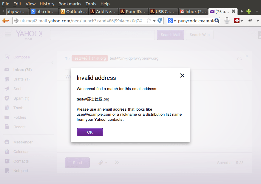Image resolution: width=261 pixels, height=184 pixels.
Task: Click the Search Mail button
Action: (x=170, y=35)
